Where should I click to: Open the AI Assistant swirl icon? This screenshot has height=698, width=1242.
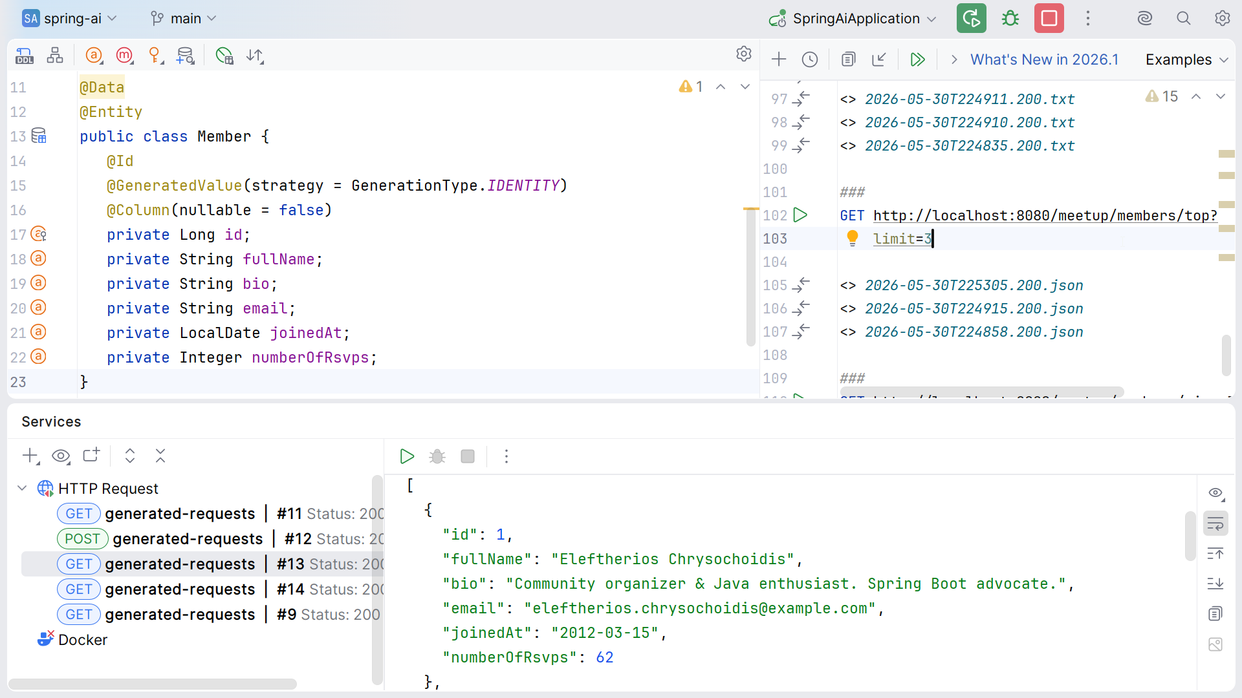[1145, 18]
